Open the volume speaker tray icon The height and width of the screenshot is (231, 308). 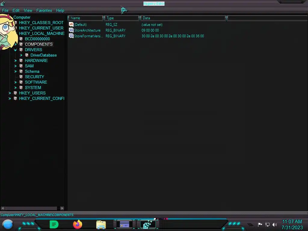(275, 224)
